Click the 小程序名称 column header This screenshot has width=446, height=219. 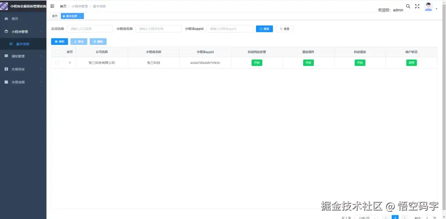point(154,52)
